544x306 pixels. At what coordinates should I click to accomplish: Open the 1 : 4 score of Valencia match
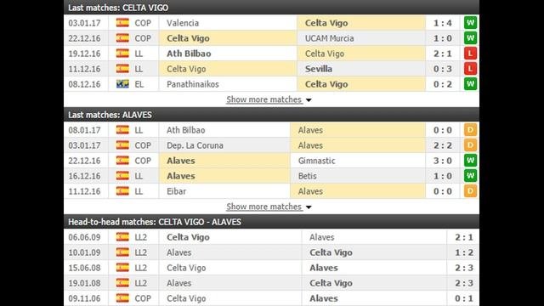tap(442, 23)
